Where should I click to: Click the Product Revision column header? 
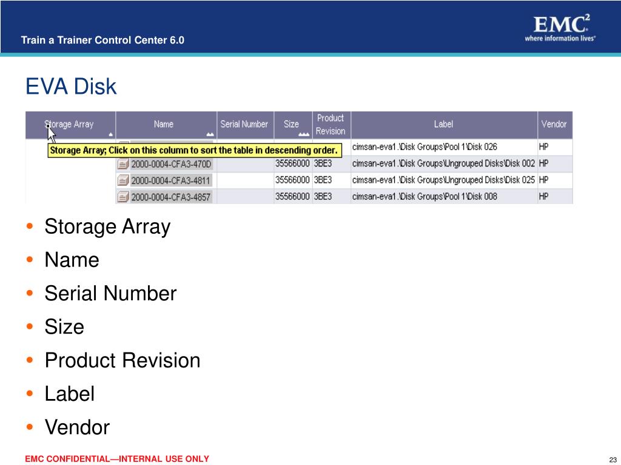click(332, 125)
